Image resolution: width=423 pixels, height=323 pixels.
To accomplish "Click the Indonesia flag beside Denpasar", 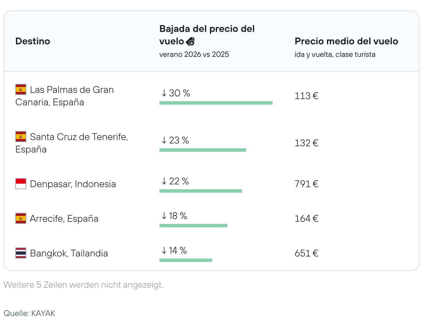I will tap(21, 184).
